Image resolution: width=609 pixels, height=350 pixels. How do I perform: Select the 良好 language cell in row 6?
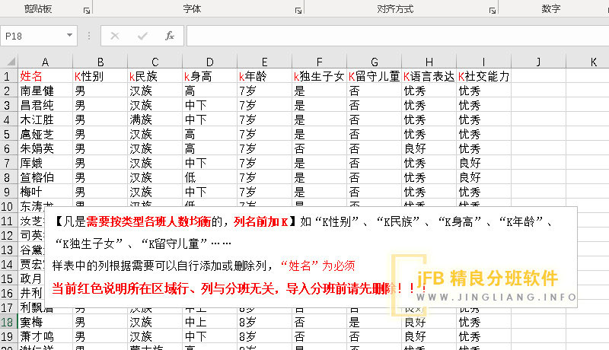click(x=429, y=148)
